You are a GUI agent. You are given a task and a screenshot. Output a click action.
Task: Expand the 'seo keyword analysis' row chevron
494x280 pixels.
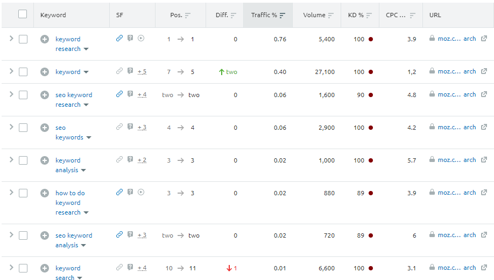pyautogui.click(x=11, y=235)
